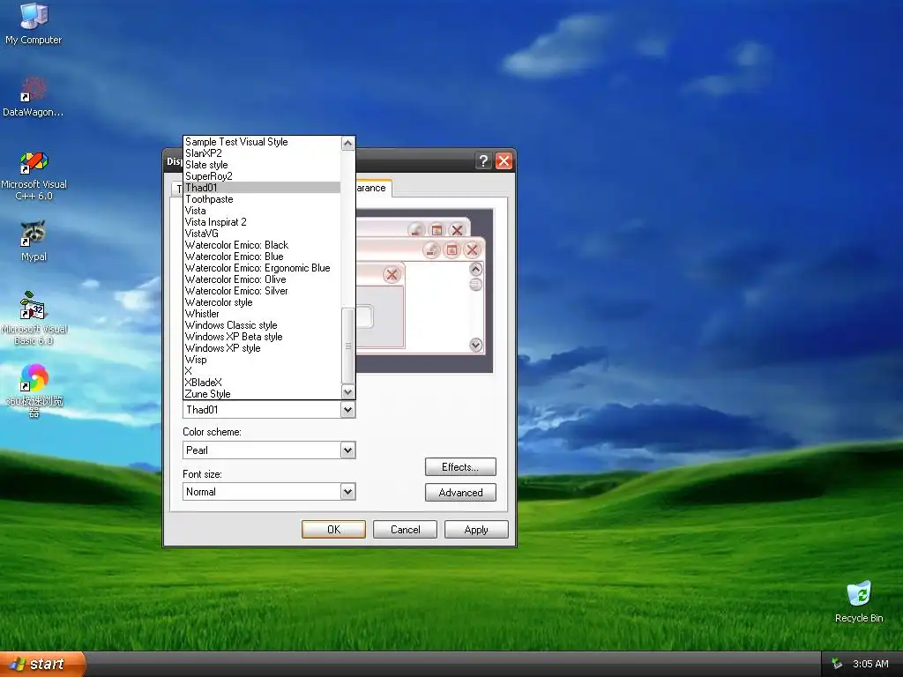The height and width of the screenshot is (677, 903).
Task: Open the Font size Normal dropdown
Action: 347,492
